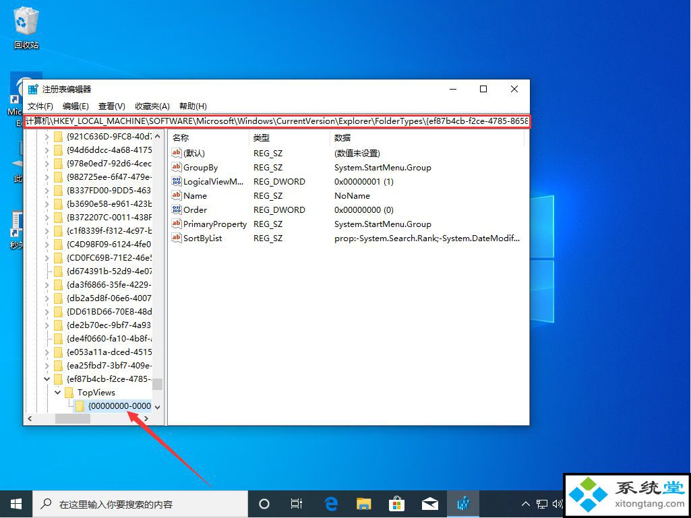Select the {ea25fbd7-3bf7-409e key label
This screenshot has width=691, height=518.
pyautogui.click(x=109, y=365)
